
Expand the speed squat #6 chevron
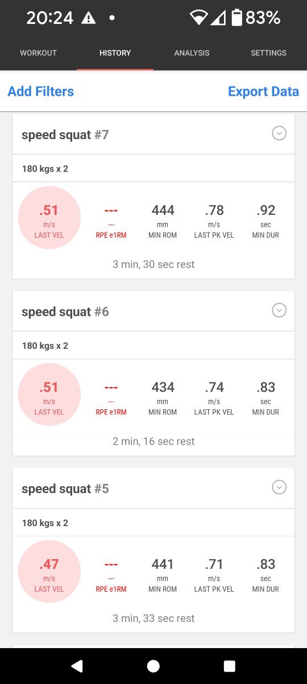[x=279, y=311]
